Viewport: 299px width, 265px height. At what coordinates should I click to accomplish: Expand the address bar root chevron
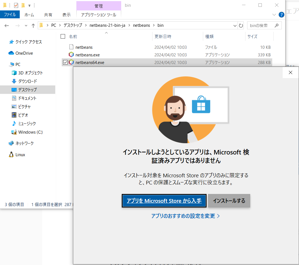point(47,25)
